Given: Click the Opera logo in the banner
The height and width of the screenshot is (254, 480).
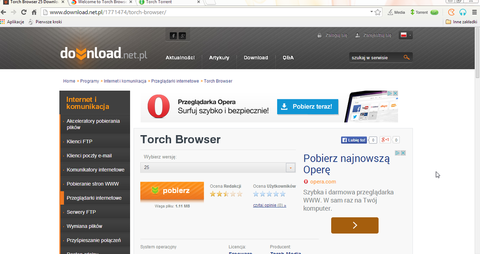Looking at the screenshot, I should 158,106.
